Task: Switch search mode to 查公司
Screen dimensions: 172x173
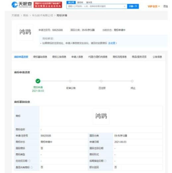Action: click(x=71, y=2)
